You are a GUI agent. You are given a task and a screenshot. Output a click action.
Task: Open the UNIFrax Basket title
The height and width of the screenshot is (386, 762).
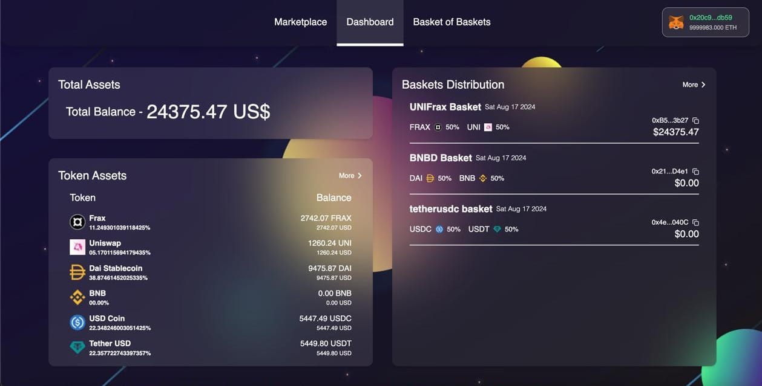point(445,107)
